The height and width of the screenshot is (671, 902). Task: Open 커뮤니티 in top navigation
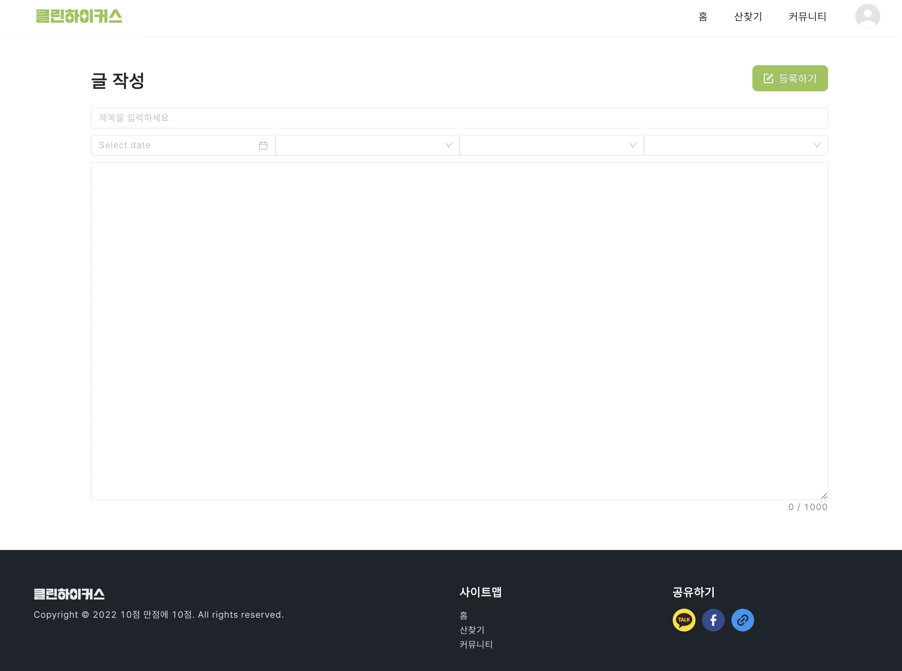[x=807, y=17]
